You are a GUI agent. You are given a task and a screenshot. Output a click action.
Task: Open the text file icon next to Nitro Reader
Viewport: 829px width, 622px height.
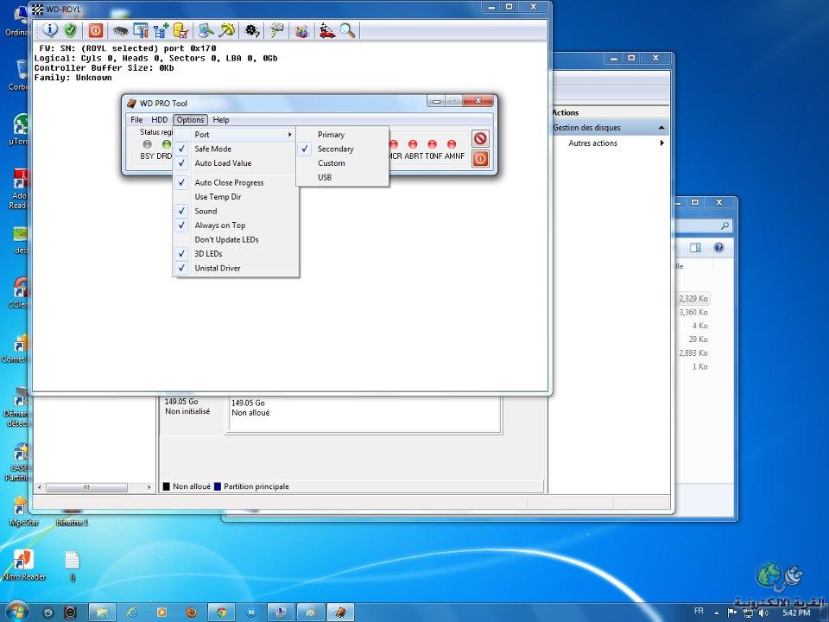[x=72, y=566]
